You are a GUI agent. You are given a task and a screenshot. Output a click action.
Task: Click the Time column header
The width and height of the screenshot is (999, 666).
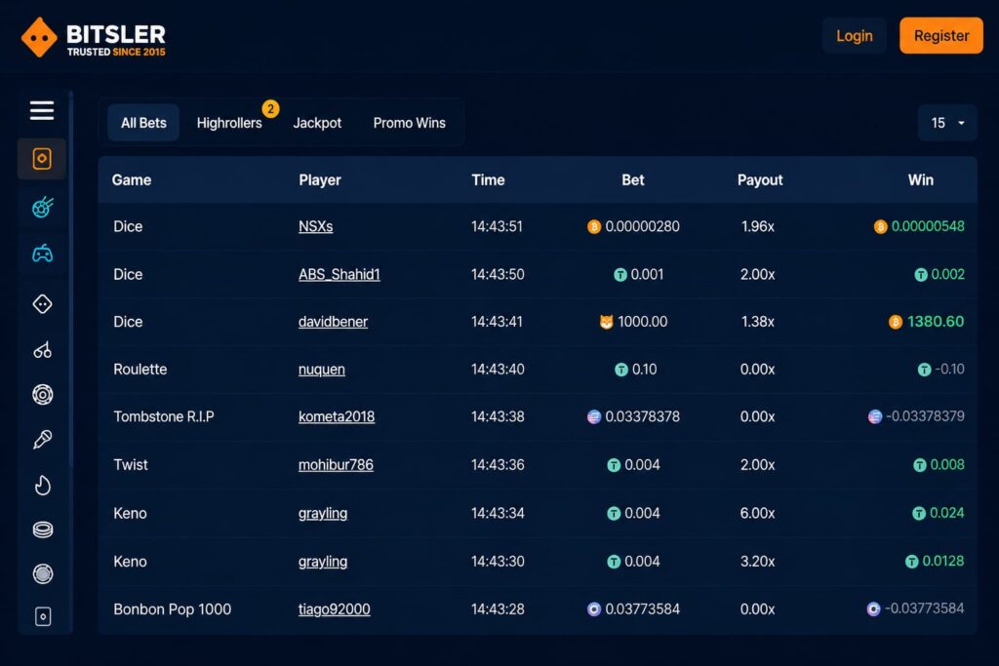click(x=488, y=180)
